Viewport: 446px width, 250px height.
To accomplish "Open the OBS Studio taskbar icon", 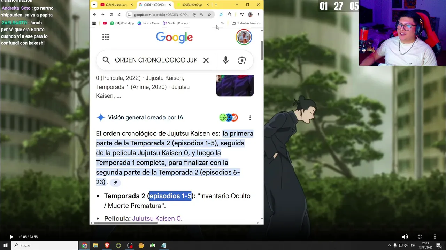I will coord(130,245).
